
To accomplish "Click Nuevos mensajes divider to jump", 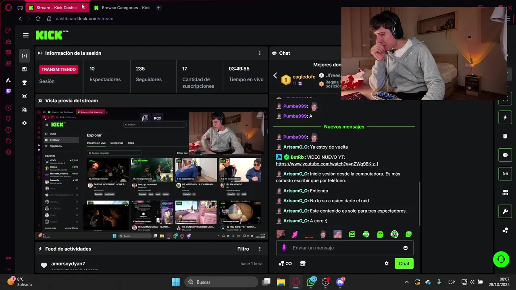I will 344,126.
